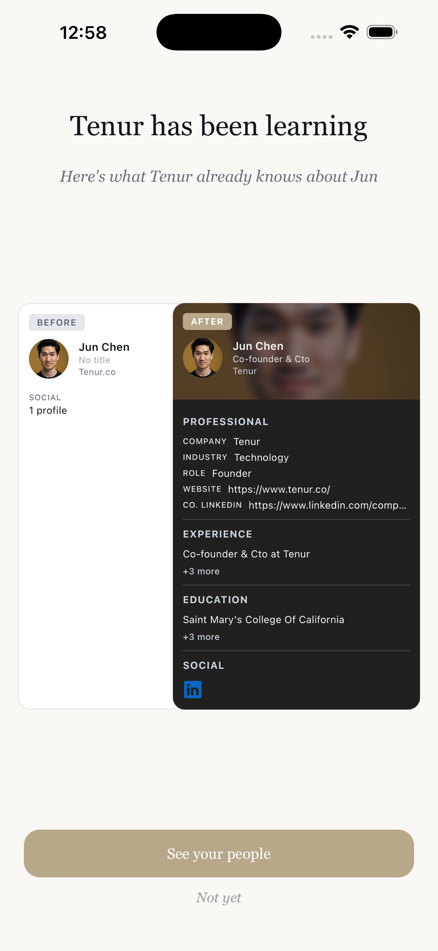The image size is (438, 951).
Task: Tap the PROFESSIONAL section heading
Action: tap(226, 422)
